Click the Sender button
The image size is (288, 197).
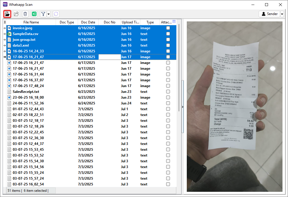(269, 14)
